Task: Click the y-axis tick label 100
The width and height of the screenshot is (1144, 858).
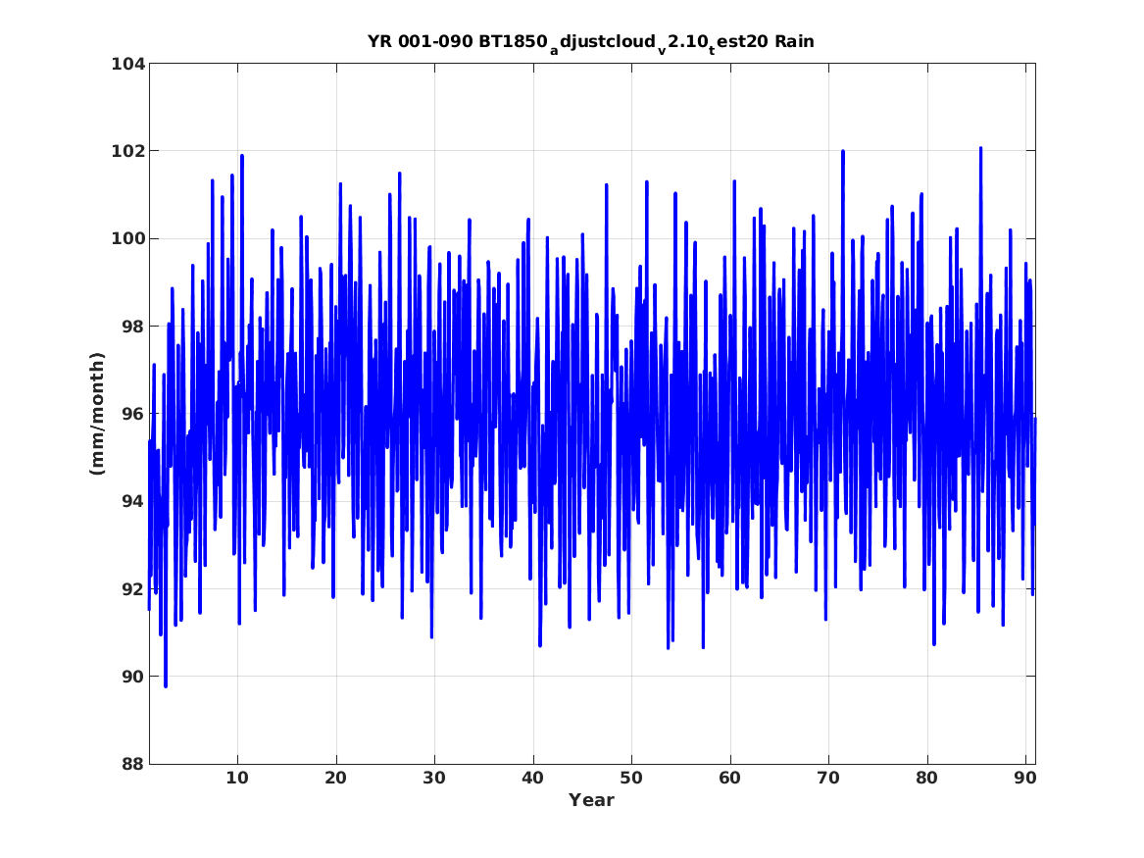Action: tap(127, 238)
